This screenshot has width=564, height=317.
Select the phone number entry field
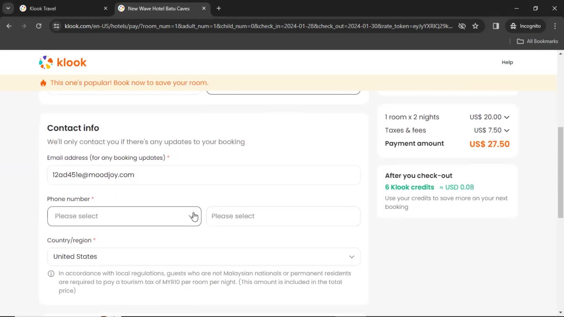(283, 216)
